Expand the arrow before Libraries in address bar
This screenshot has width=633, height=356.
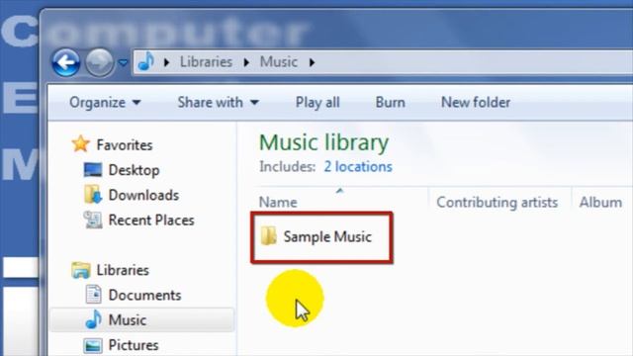pos(166,62)
